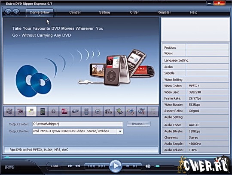
Task: Open the Control menu
Action: click(x=75, y=12)
